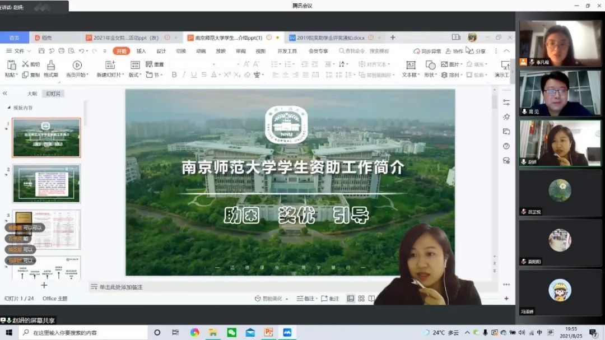
Task: Click the Share (分享) icon
Action: point(471,51)
